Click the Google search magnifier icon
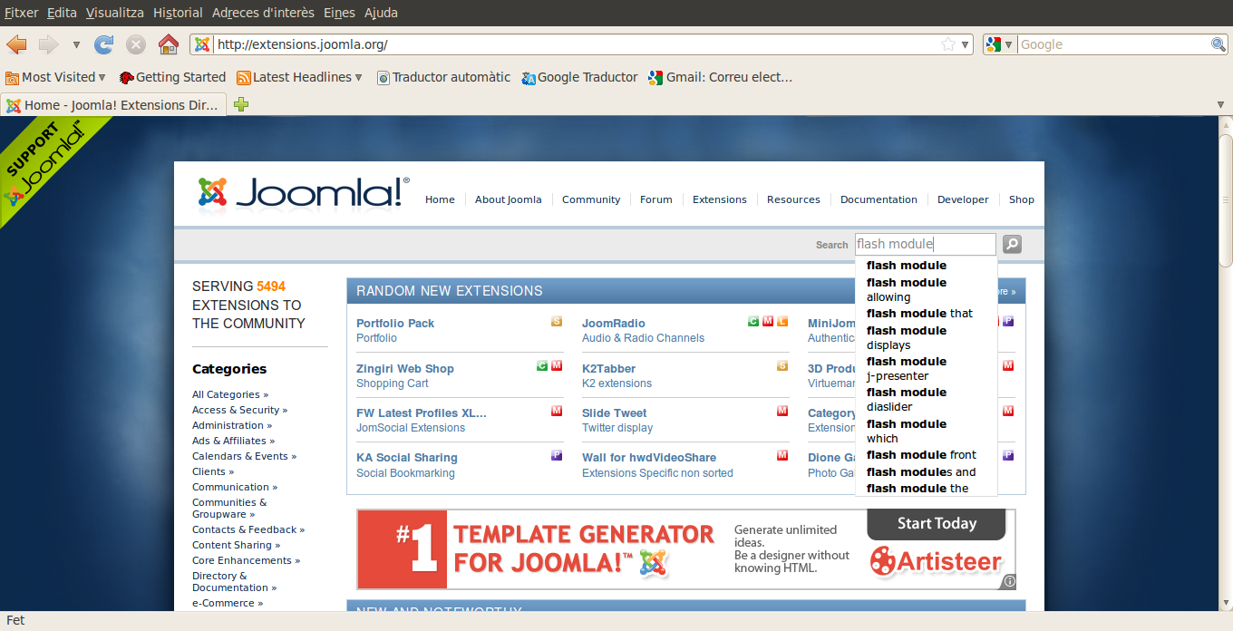 [1218, 44]
